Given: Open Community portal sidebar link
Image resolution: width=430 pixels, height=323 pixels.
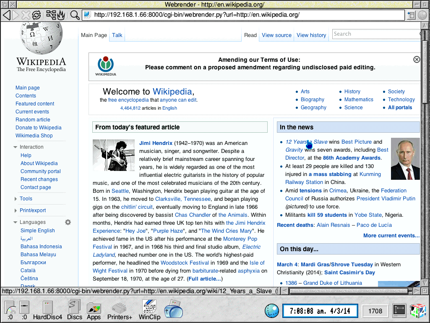Looking at the screenshot, I should [x=41, y=171].
